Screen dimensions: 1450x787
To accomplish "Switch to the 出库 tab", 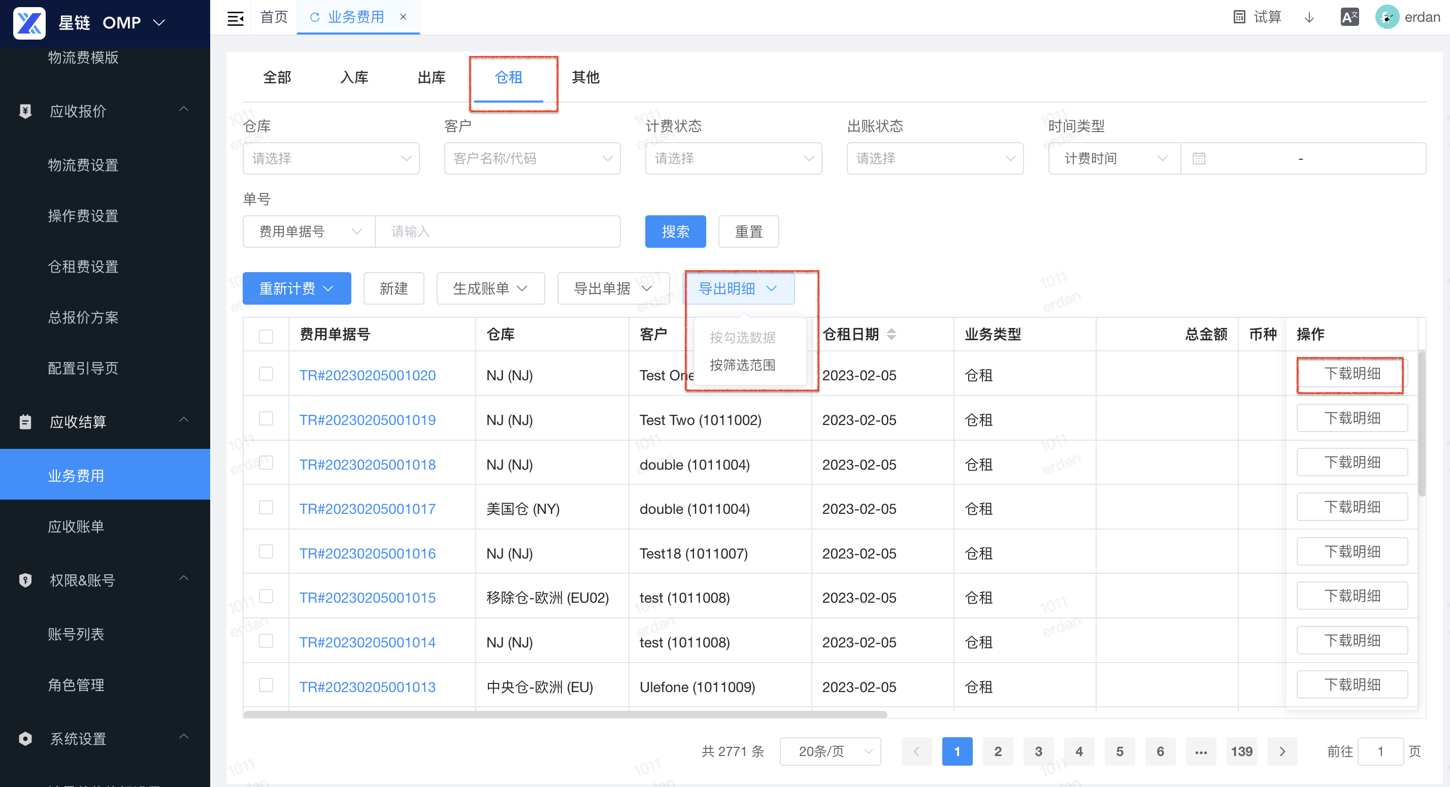I will pyautogui.click(x=431, y=77).
